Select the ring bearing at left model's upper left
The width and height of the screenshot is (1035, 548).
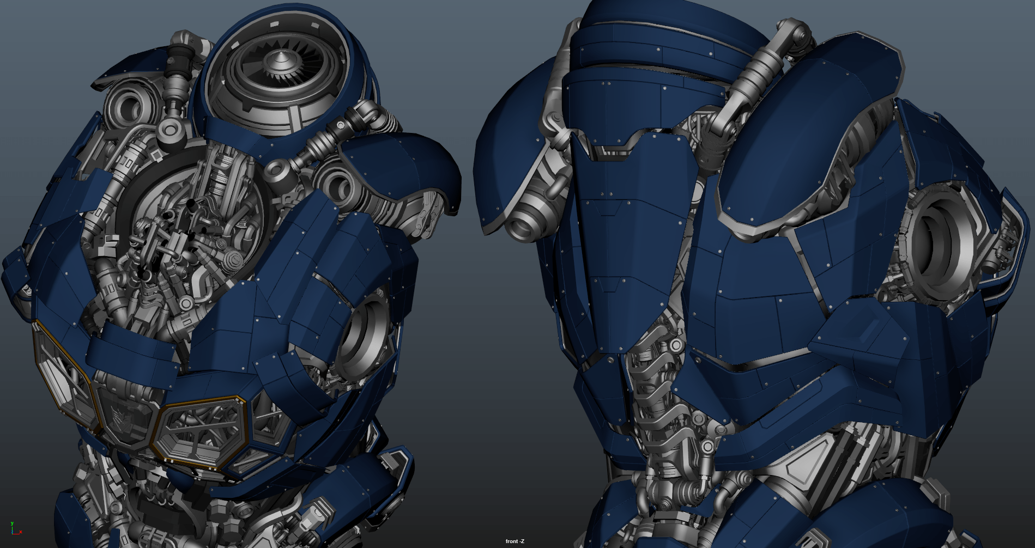(x=129, y=106)
